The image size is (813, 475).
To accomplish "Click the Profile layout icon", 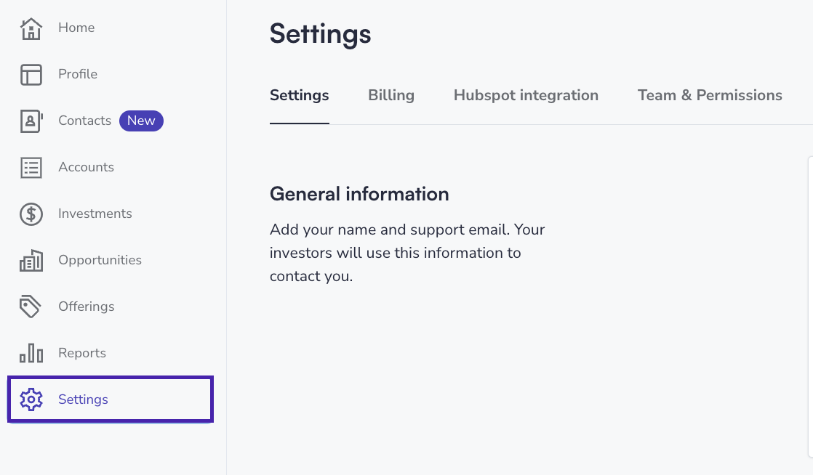I will (31, 75).
